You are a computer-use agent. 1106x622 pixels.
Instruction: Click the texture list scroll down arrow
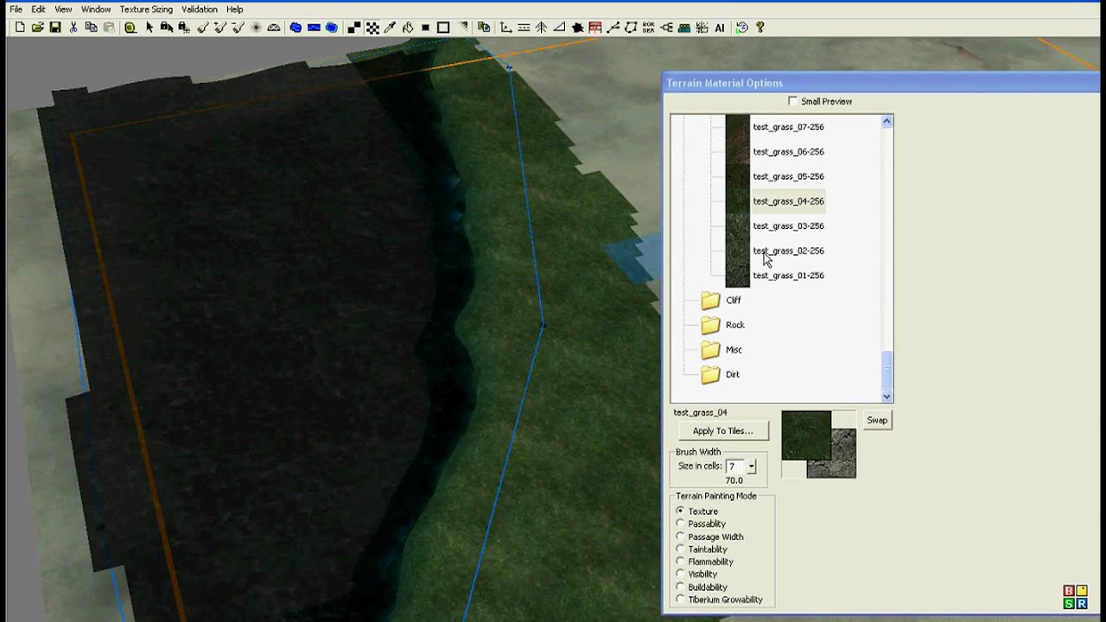click(x=887, y=397)
